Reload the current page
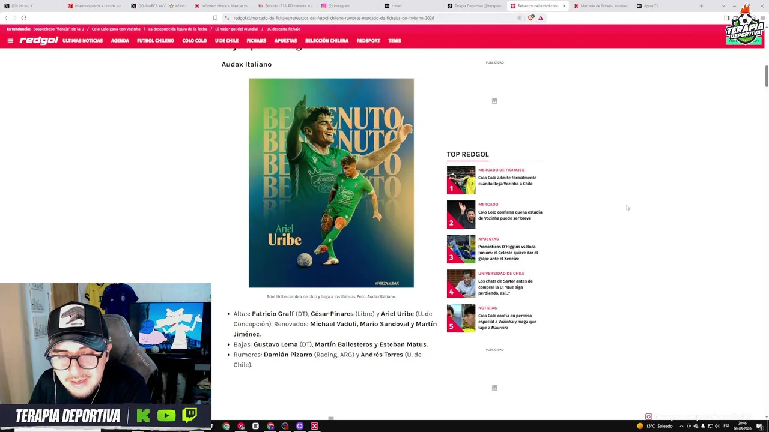The width and height of the screenshot is (769, 432). (x=24, y=18)
